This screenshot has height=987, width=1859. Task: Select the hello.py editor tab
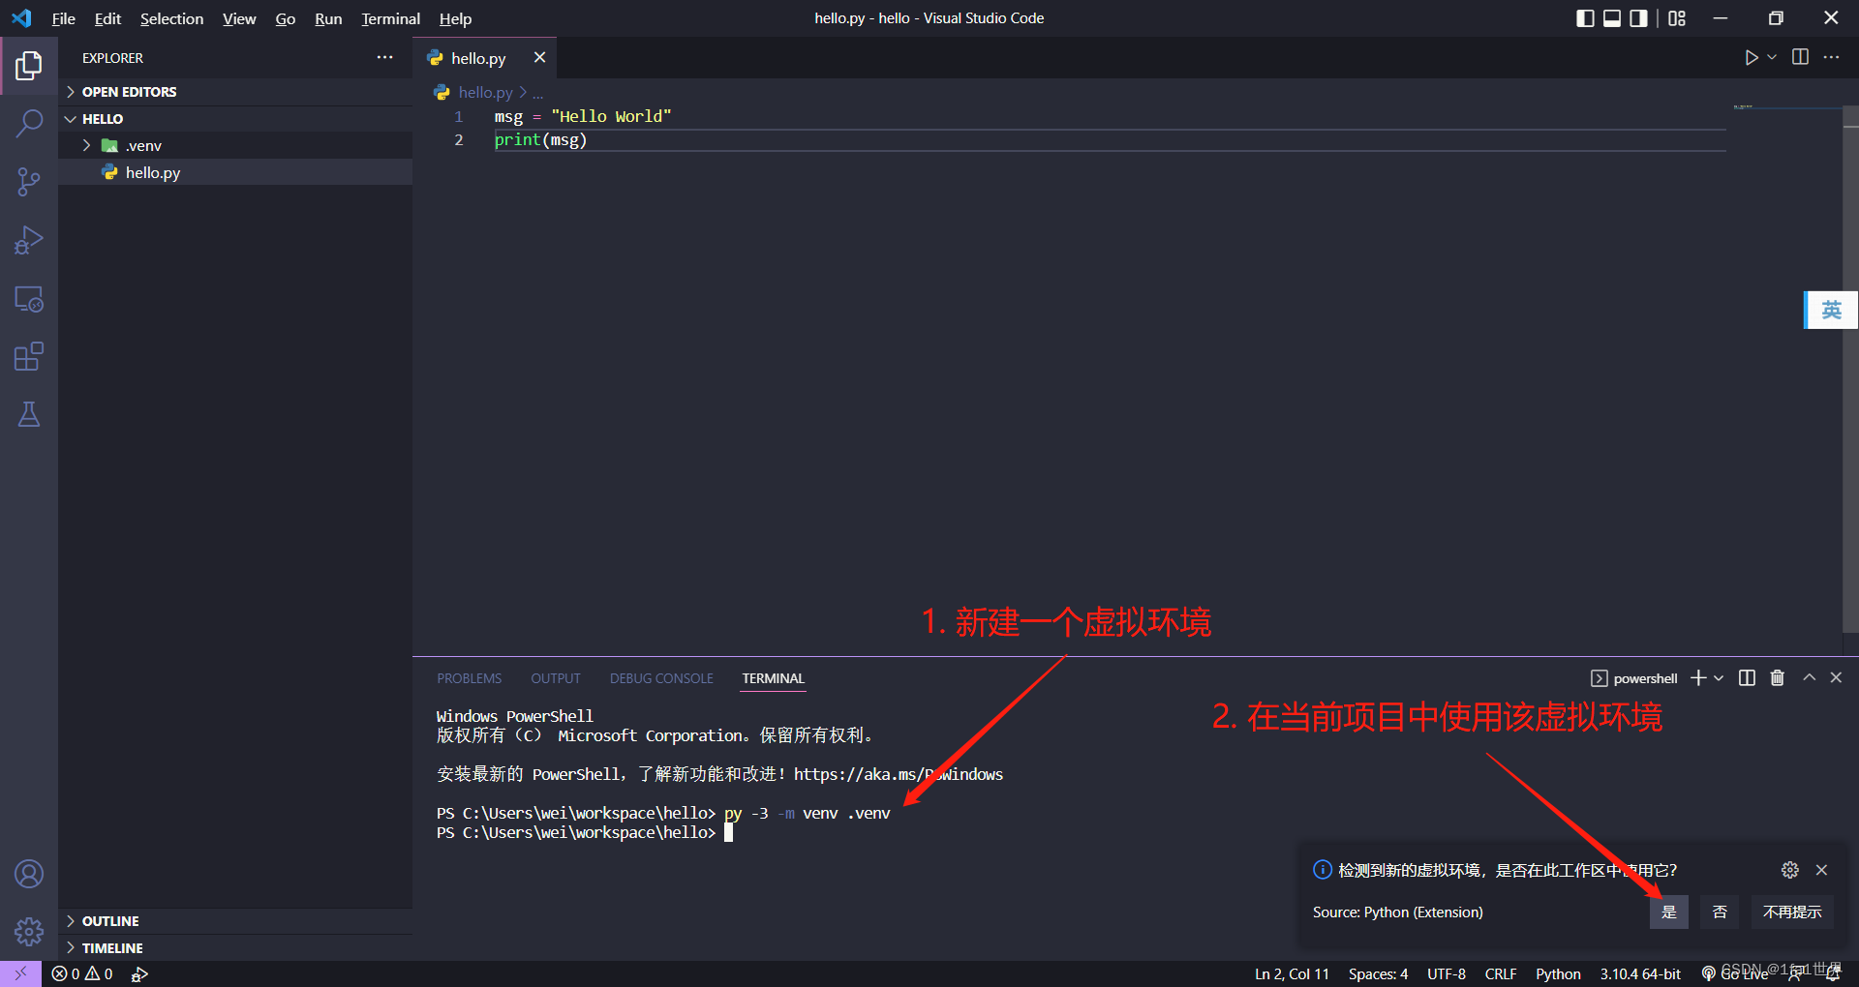coord(478,58)
